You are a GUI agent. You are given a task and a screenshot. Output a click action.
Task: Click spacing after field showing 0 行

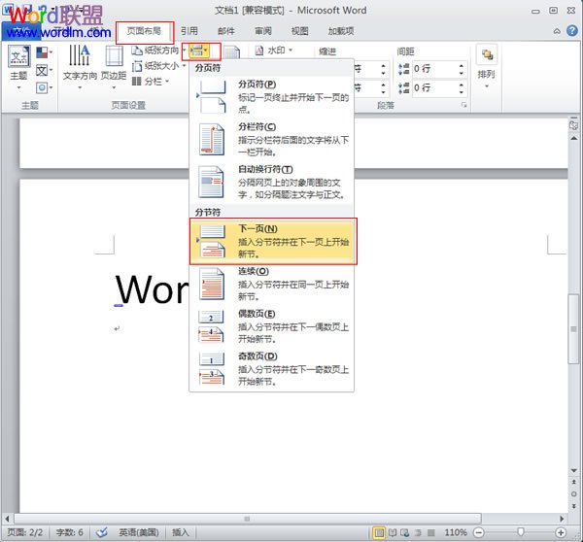pyautogui.click(x=433, y=88)
